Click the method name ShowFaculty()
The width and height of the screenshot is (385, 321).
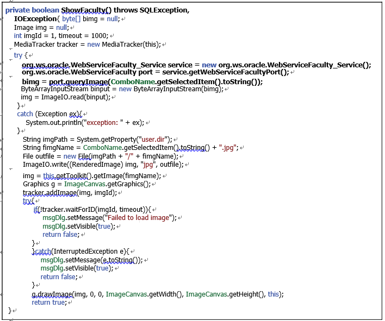pyautogui.click(x=86, y=10)
